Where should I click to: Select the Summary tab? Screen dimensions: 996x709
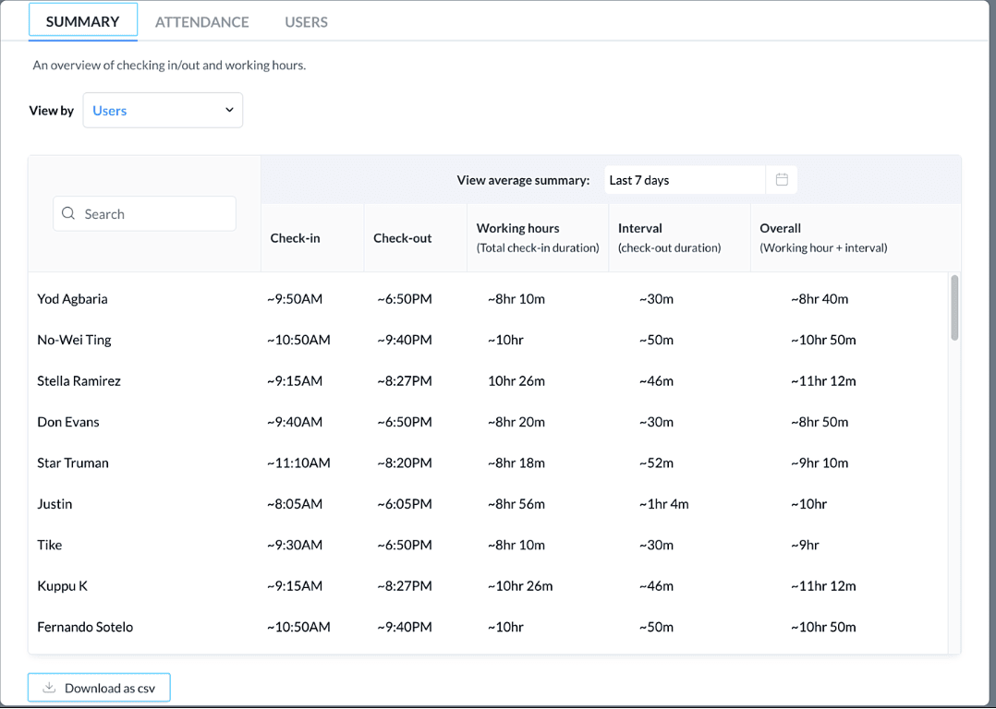[x=83, y=21]
